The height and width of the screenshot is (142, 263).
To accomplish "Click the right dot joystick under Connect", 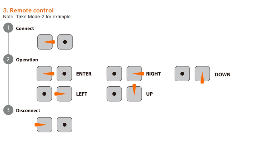I will tap(65, 42).
